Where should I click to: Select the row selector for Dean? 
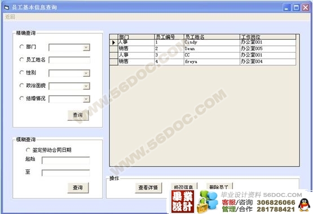[114, 49]
